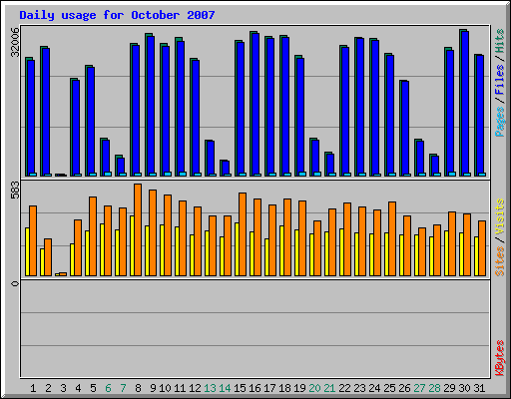The image size is (511, 399).
Task: Click the KBytes axis label
Action: point(500,358)
